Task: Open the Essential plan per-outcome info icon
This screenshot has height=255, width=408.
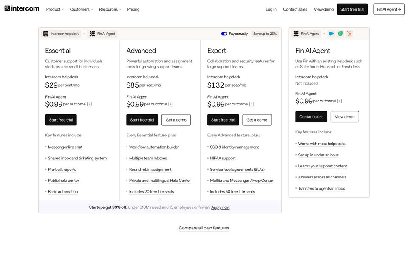Action: pos(89,104)
